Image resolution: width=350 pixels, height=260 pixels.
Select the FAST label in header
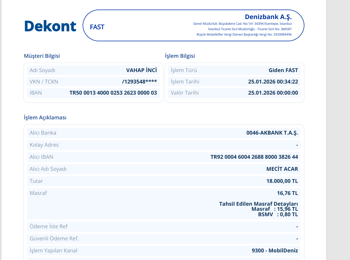click(x=97, y=27)
